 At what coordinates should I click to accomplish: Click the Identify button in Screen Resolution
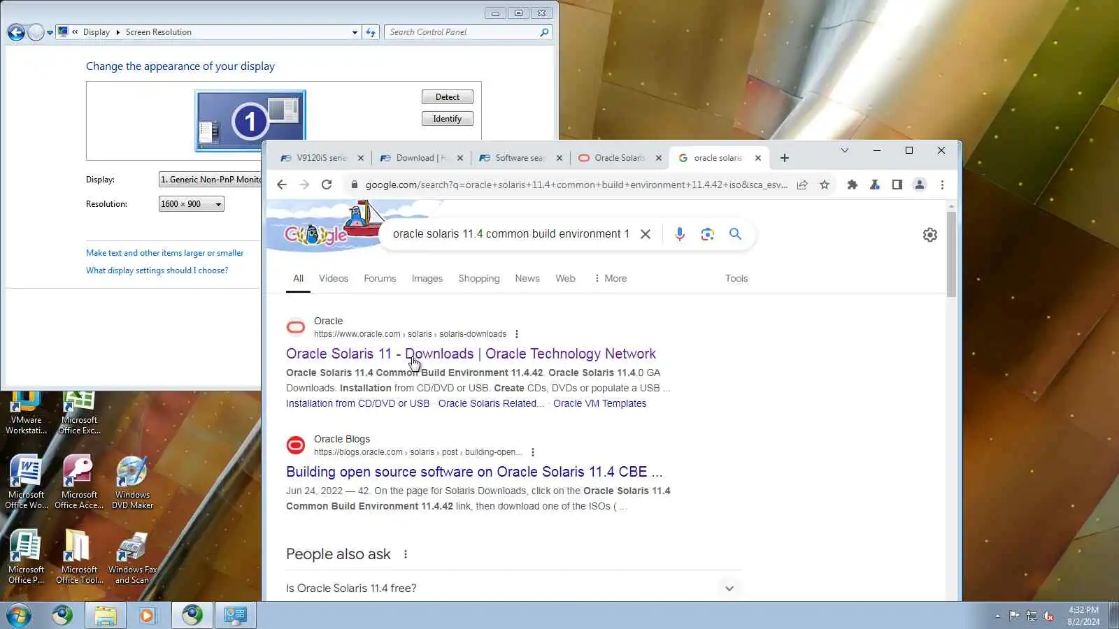click(x=448, y=119)
